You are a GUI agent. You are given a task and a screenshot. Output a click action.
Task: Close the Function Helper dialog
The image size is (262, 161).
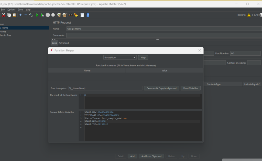pos(199,51)
